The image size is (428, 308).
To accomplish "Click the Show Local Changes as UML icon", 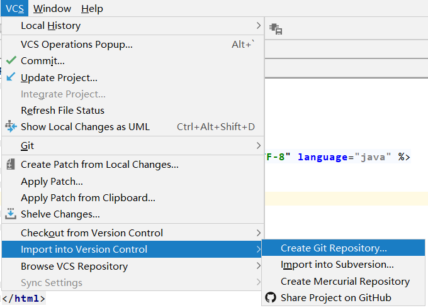I will tap(11, 126).
